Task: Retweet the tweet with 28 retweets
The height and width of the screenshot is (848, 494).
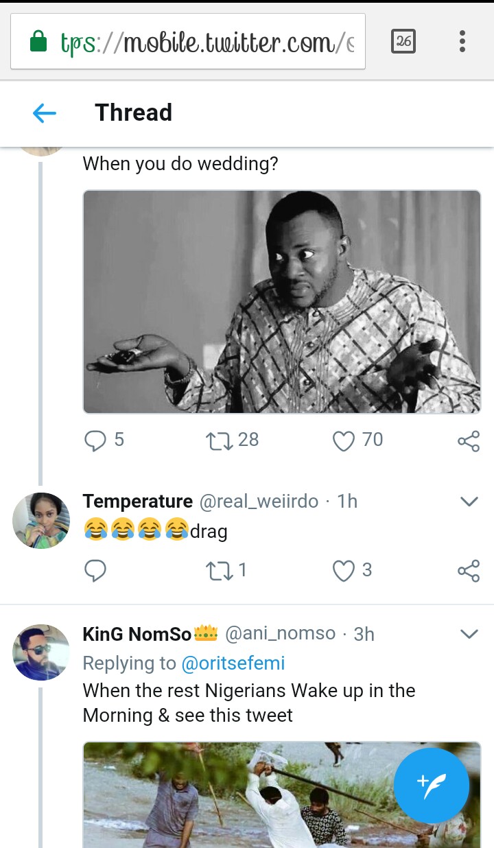Action: (220, 440)
